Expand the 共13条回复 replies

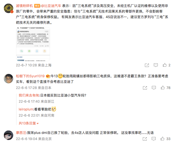click(x=29, y=123)
